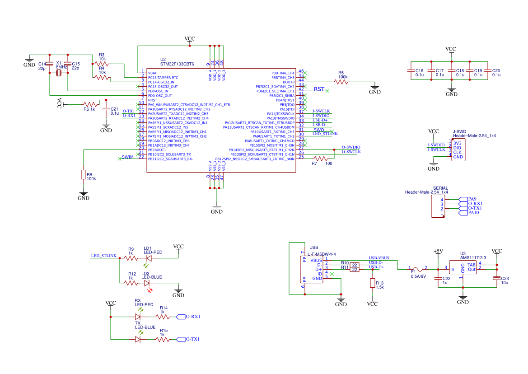Click the 'CLK' pin in J-SWD header
The image size is (528, 374).
pyautogui.click(x=457, y=153)
